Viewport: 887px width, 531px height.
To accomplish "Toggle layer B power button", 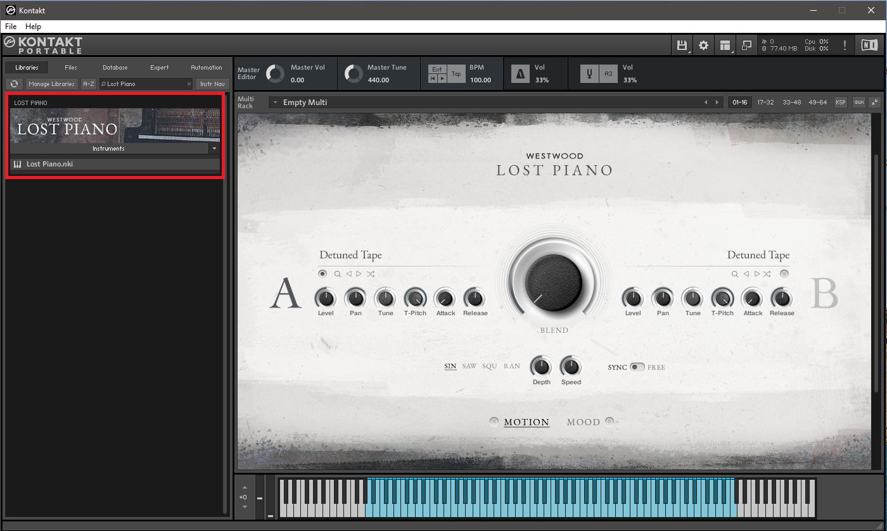I will pyautogui.click(x=784, y=274).
